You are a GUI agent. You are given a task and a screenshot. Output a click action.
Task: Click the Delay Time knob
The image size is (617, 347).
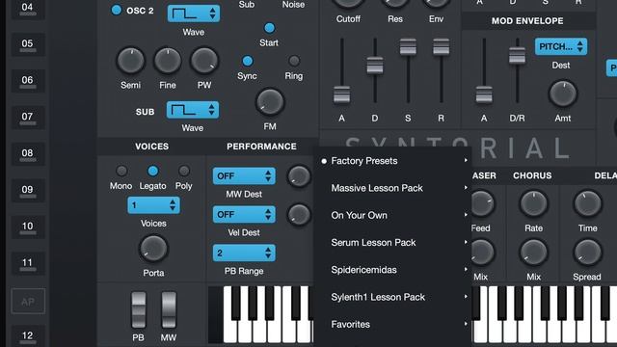click(587, 203)
